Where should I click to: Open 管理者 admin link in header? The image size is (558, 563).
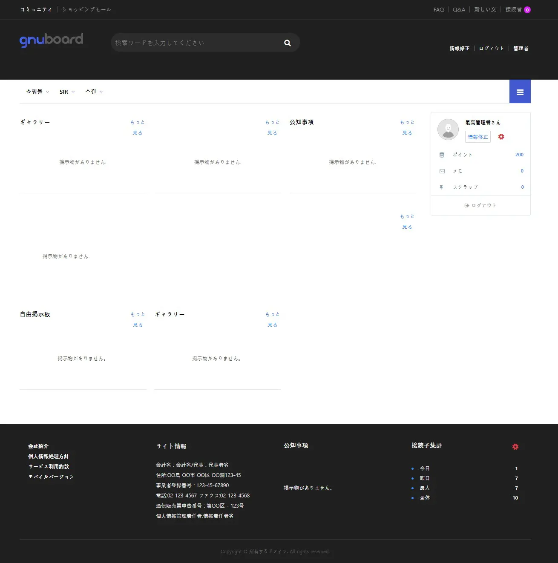tap(521, 49)
